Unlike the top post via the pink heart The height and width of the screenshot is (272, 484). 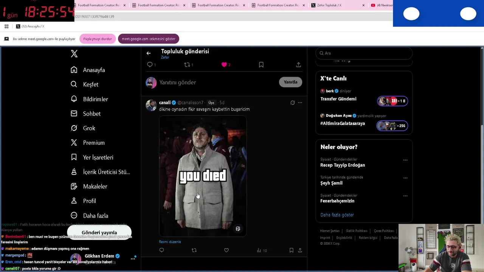tap(224, 65)
